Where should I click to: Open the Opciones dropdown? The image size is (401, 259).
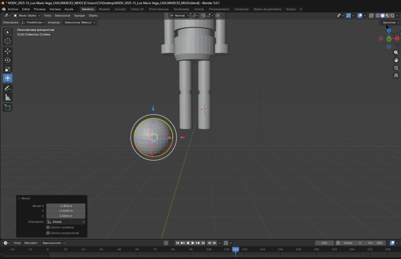tap(390, 22)
